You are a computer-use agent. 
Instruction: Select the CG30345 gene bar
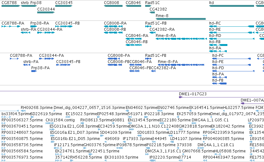tap(64, 6)
